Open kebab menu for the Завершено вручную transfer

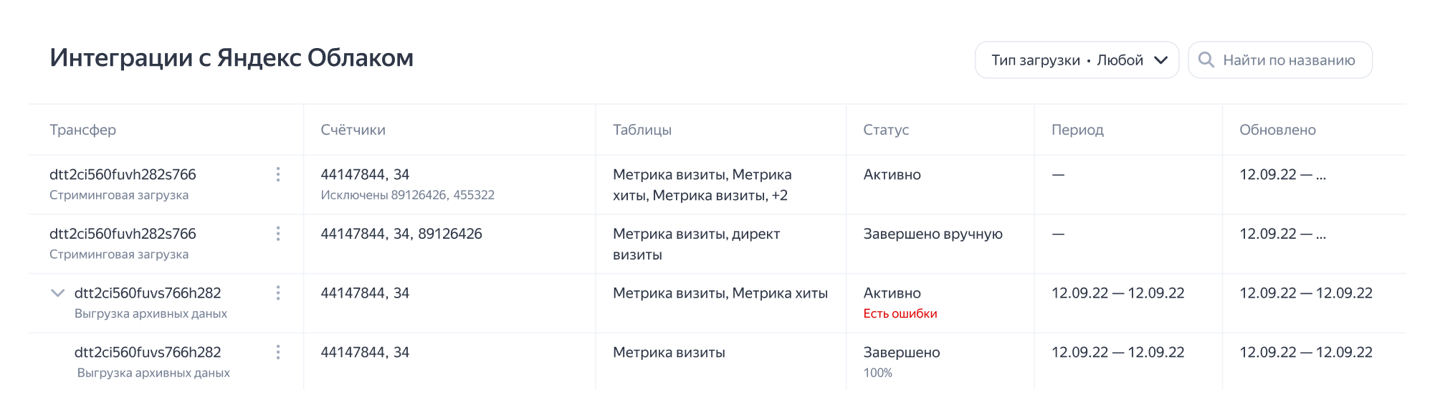(278, 234)
